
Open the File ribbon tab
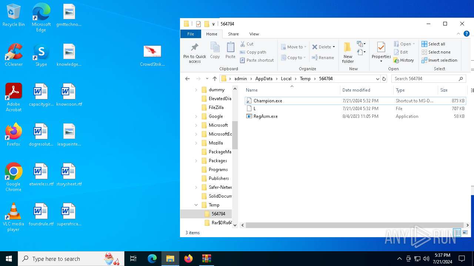190,34
